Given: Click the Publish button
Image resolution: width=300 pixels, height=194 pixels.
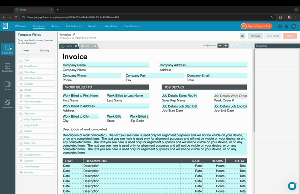Looking at the screenshot, I should coord(290,36).
